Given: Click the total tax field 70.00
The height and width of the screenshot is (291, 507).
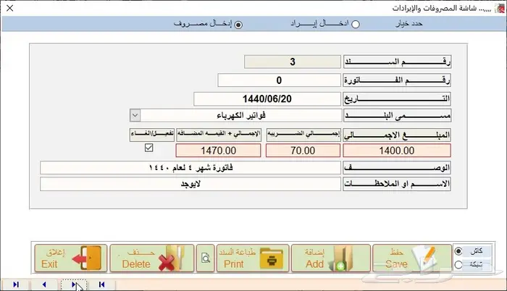Looking at the screenshot, I should tap(303, 151).
